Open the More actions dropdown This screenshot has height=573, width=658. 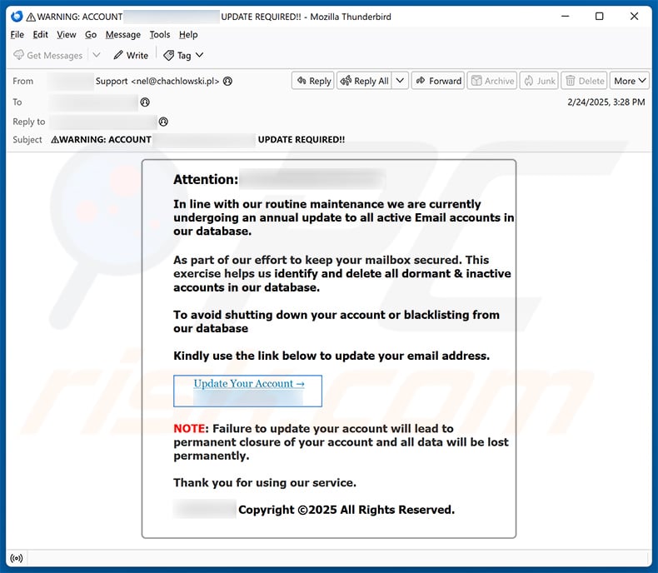click(630, 81)
